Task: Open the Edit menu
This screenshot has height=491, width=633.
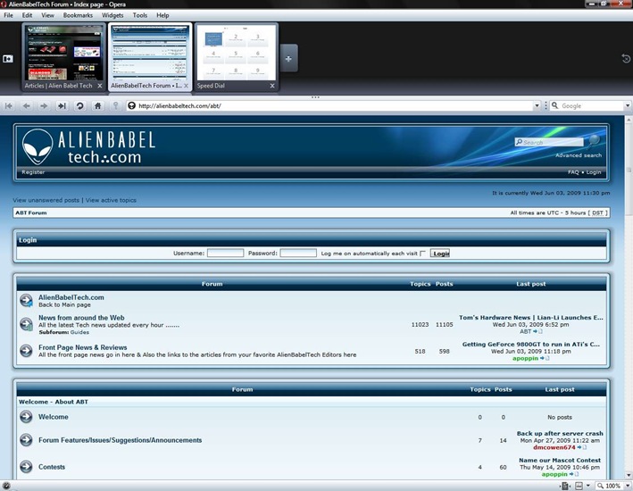Action: (27, 15)
